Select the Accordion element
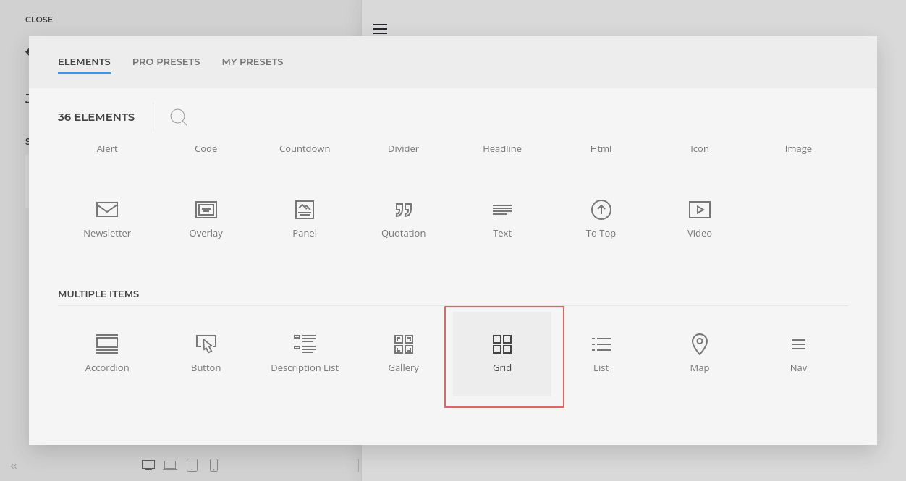 107,354
